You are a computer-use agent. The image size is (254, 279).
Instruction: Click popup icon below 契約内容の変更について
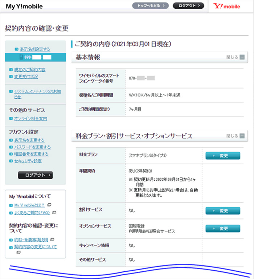(x=19, y=252)
